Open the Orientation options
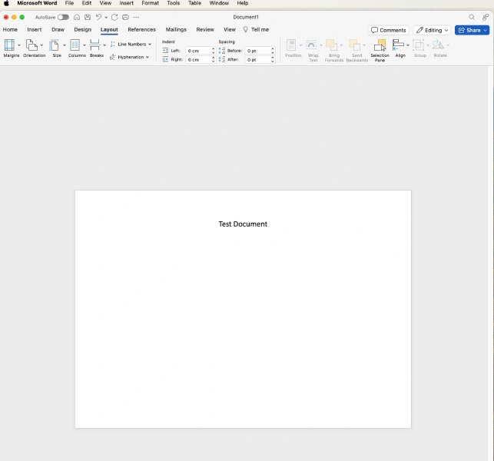This screenshot has width=494, height=461. [x=31, y=45]
